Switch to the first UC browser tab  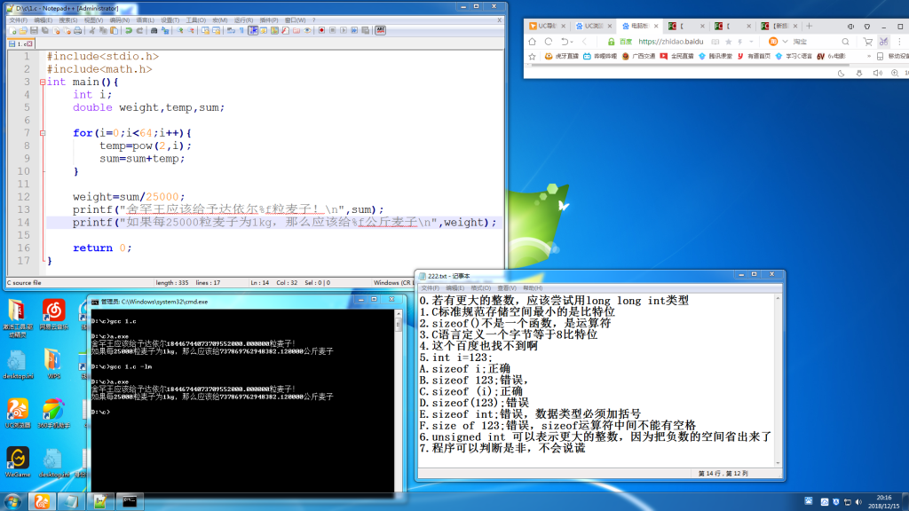[546, 26]
